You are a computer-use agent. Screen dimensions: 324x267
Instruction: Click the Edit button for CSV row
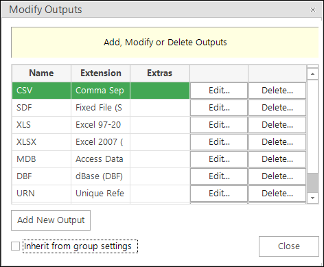(x=219, y=91)
